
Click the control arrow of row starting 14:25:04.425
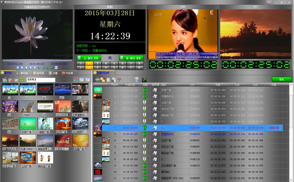145,134
